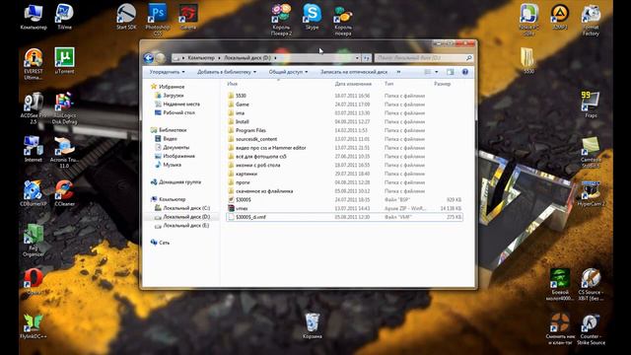
Task: Select the $3000$_d.vmf file
Action: click(344, 217)
